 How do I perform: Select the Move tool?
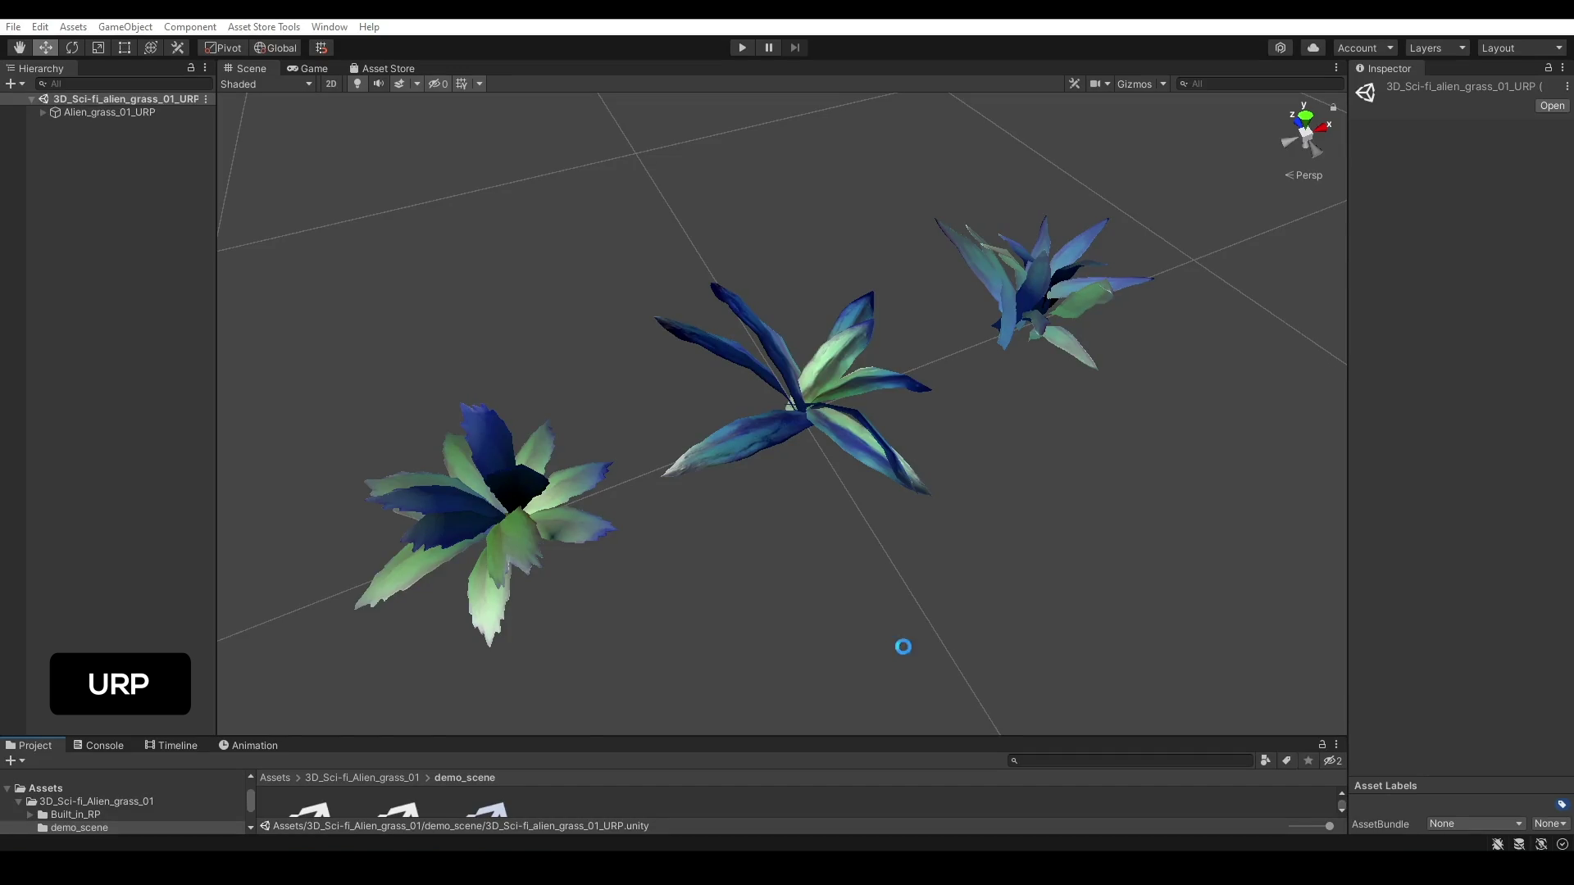coord(46,48)
